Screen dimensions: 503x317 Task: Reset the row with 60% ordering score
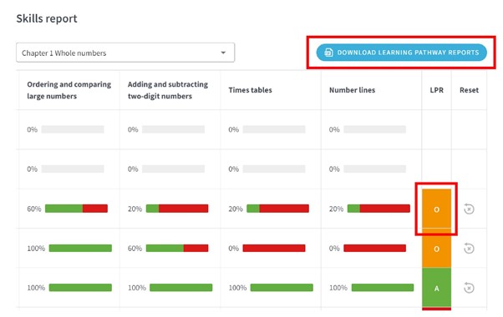pyautogui.click(x=469, y=209)
